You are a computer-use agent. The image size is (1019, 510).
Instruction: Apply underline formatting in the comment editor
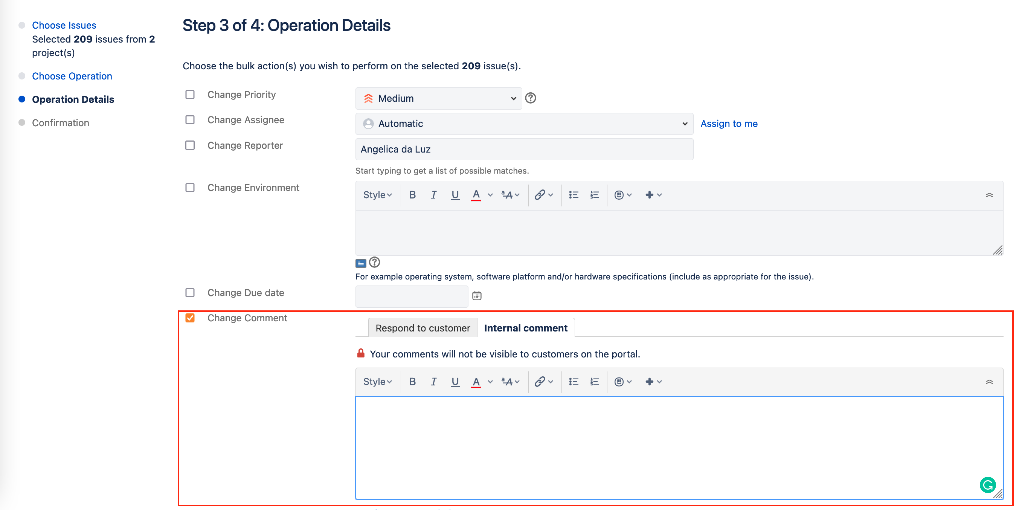click(455, 382)
